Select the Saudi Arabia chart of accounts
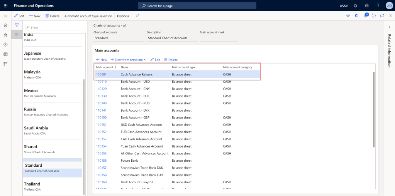Screen dimensions: 395x196 click(x=36, y=128)
